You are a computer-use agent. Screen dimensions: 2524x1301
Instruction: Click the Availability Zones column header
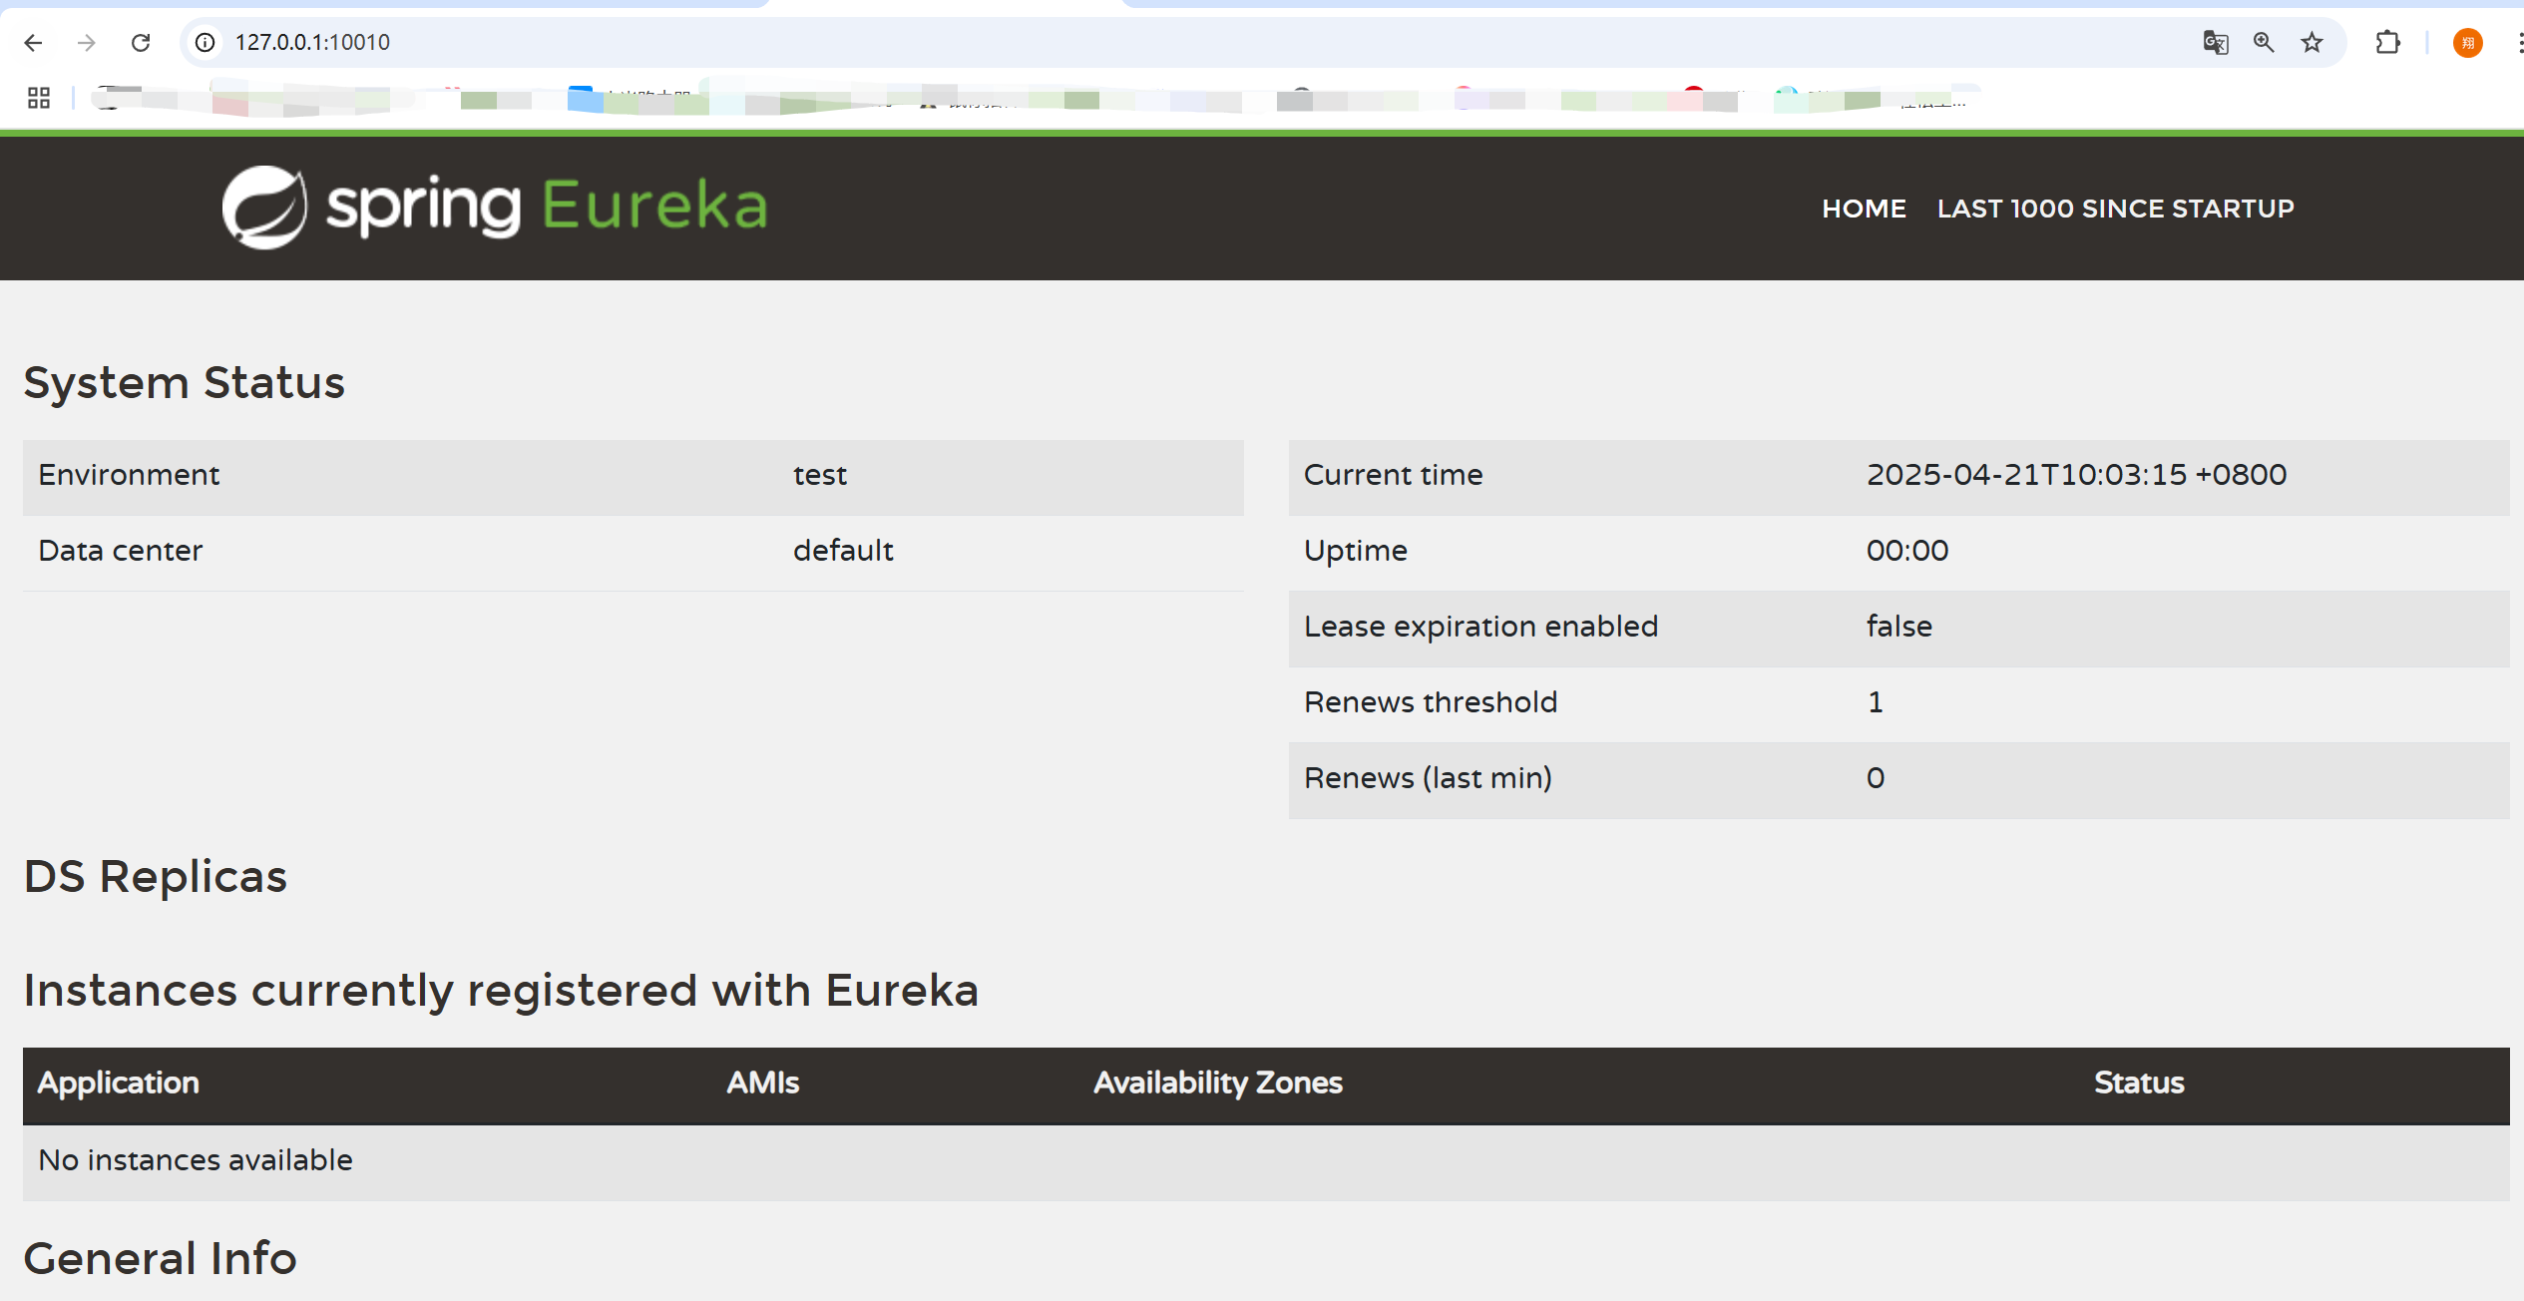[1217, 1084]
